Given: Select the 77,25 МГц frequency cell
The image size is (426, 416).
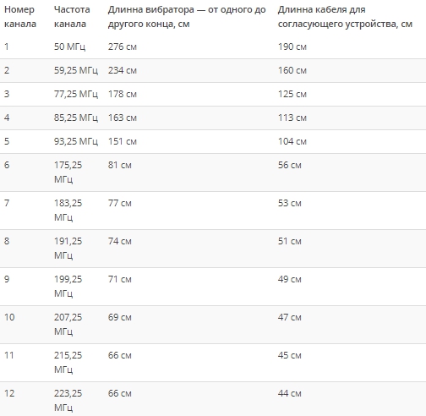Looking at the screenshot, I should pos(76,94).
